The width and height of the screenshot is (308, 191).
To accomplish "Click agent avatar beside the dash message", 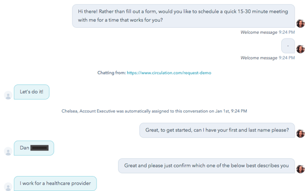I will [300, 49].
